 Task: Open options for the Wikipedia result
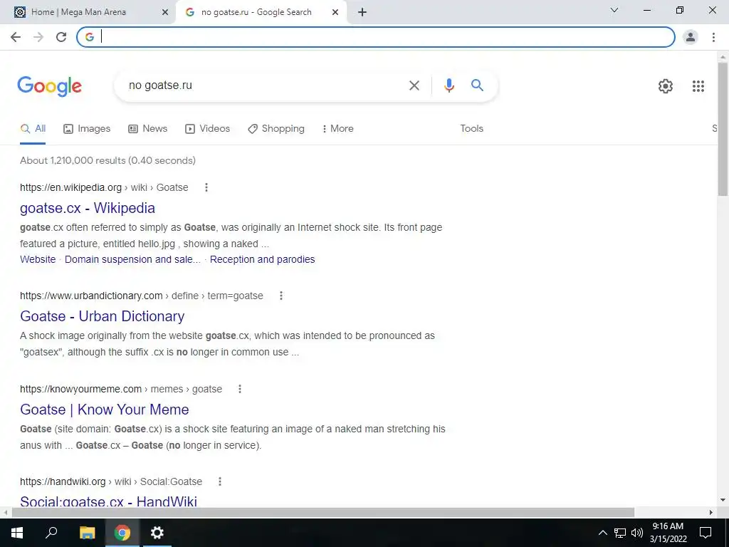pyautogui.click(x=206, y=187)
